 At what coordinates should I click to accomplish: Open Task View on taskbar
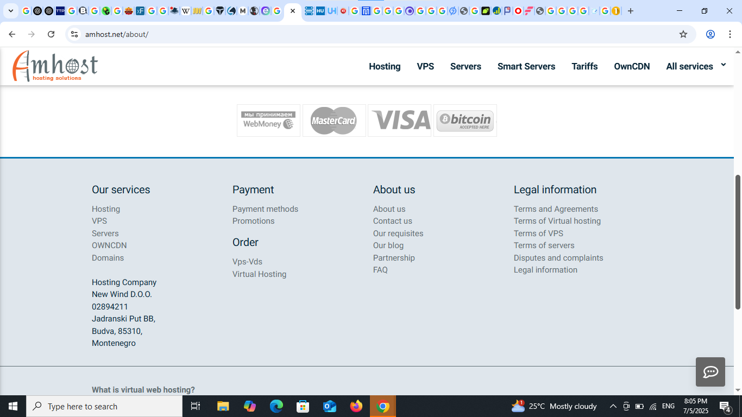tap(196, 406)
